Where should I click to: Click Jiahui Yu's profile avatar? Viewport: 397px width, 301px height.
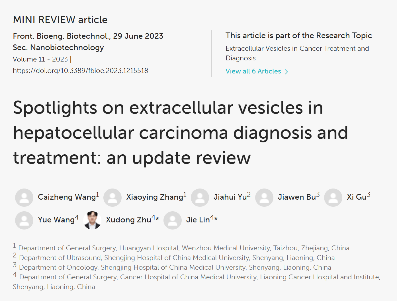point(200,197)
